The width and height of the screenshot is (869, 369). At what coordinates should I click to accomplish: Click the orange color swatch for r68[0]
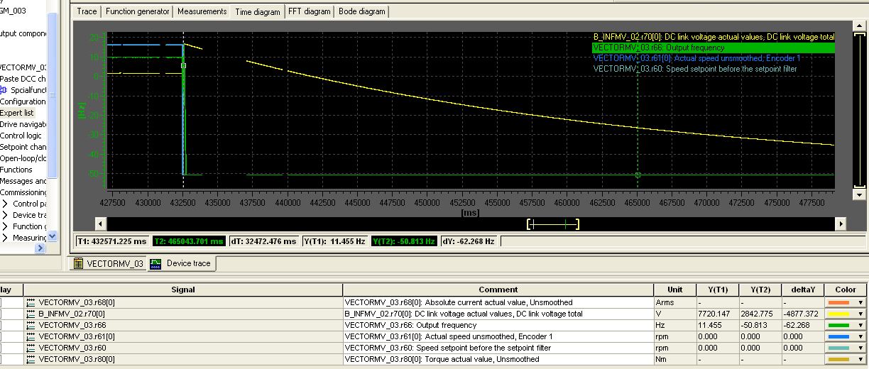[x=839, y=302]
